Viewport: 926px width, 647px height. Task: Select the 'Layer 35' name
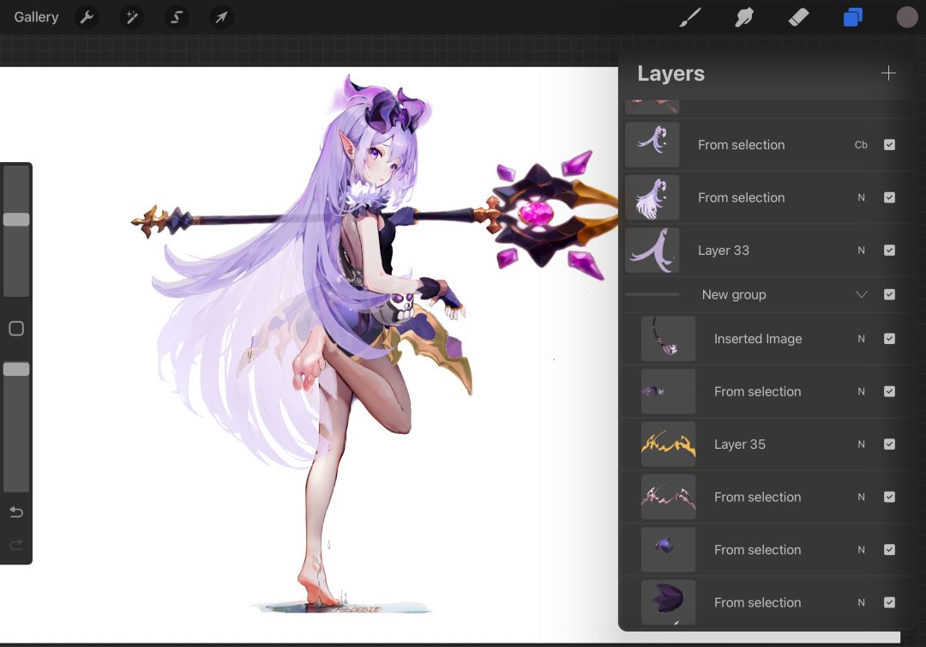click(x=739, y=444)
